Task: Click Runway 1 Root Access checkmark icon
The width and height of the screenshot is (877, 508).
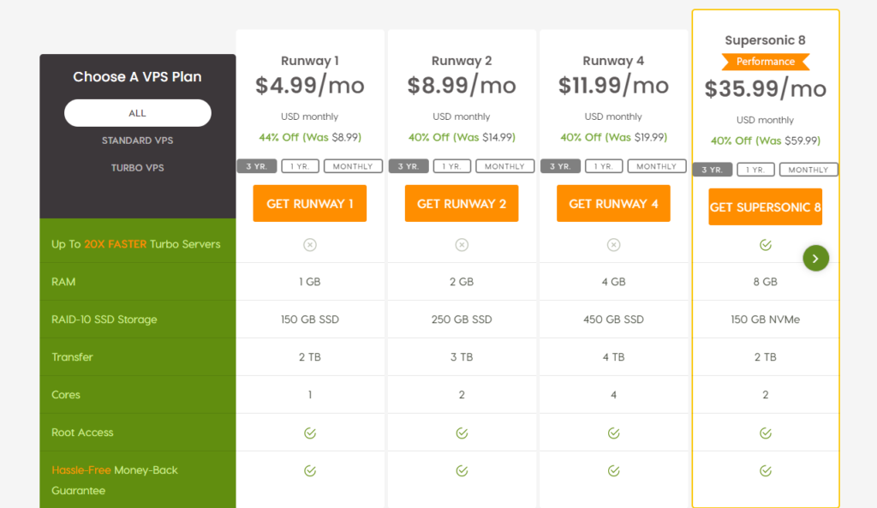Action: [x=310, y=433]
